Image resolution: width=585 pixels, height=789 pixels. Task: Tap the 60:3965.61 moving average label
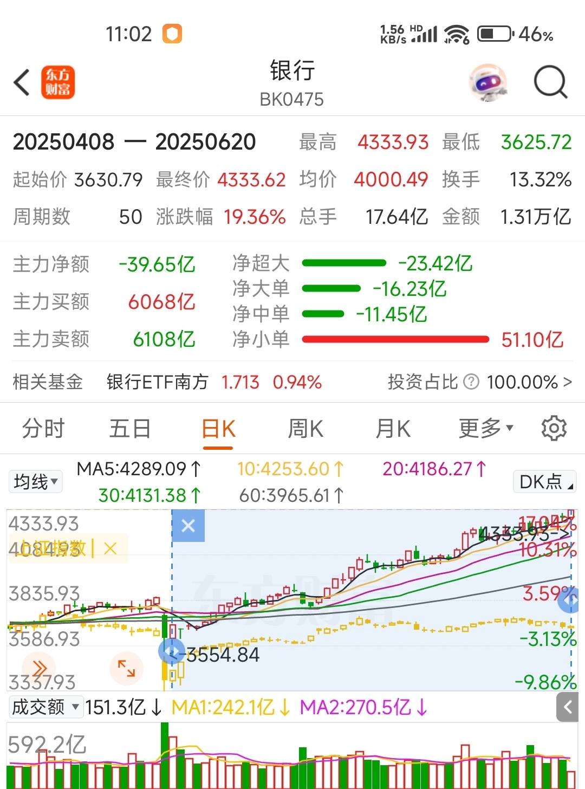pos(291,495)
